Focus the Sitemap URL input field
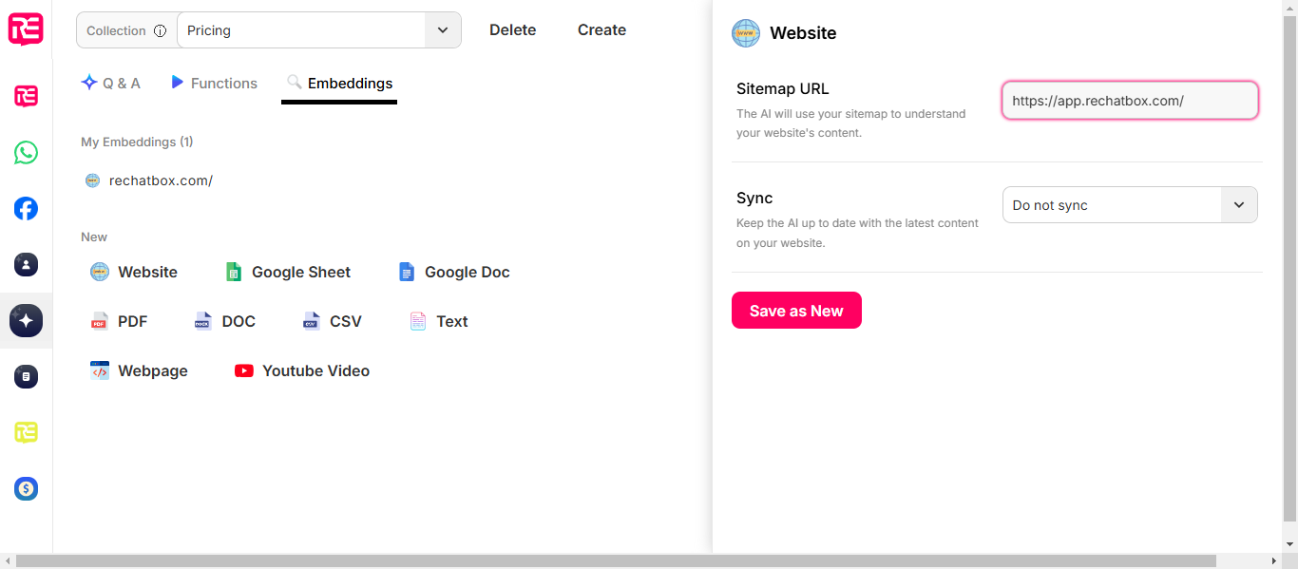 [1130, 101]
